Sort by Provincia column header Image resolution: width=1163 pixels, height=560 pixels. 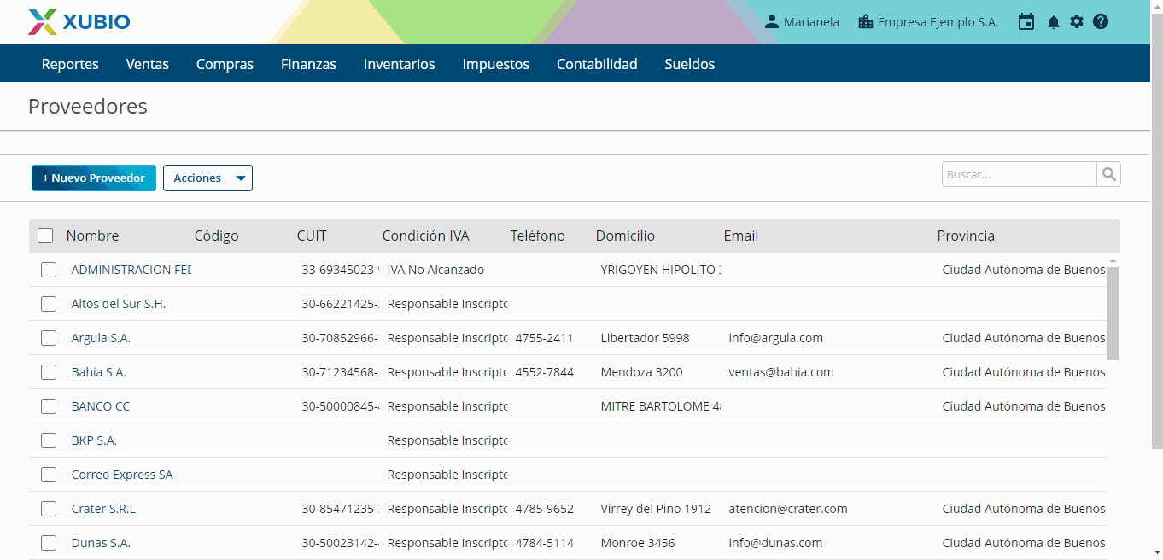(966, 236)
